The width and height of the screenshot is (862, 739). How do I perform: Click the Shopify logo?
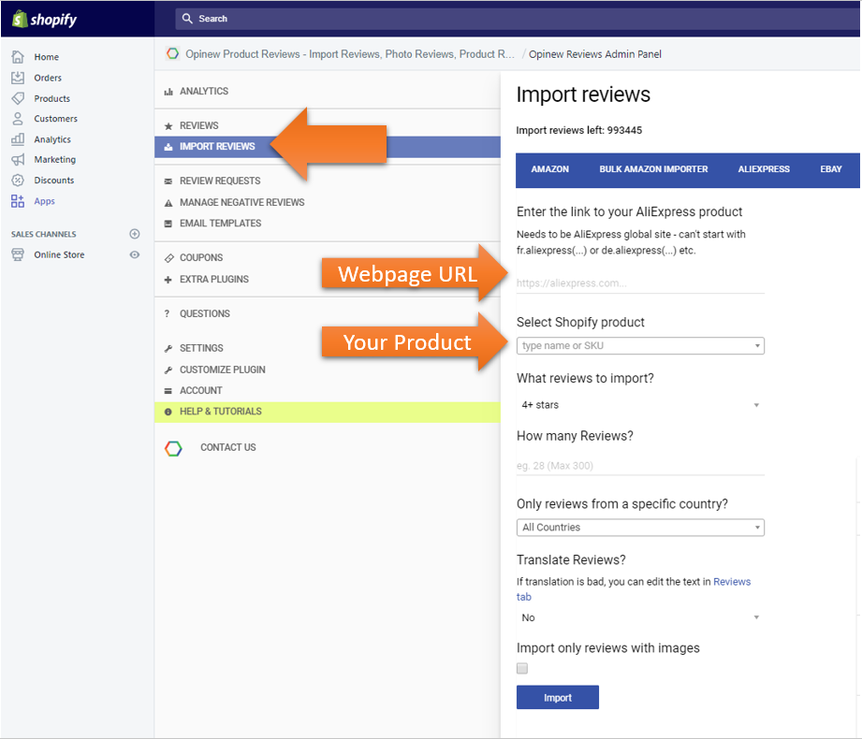[x=44, y=20]
